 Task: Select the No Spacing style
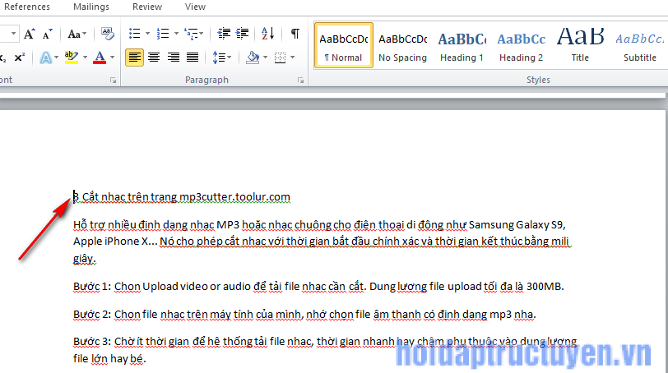point(402,44)
